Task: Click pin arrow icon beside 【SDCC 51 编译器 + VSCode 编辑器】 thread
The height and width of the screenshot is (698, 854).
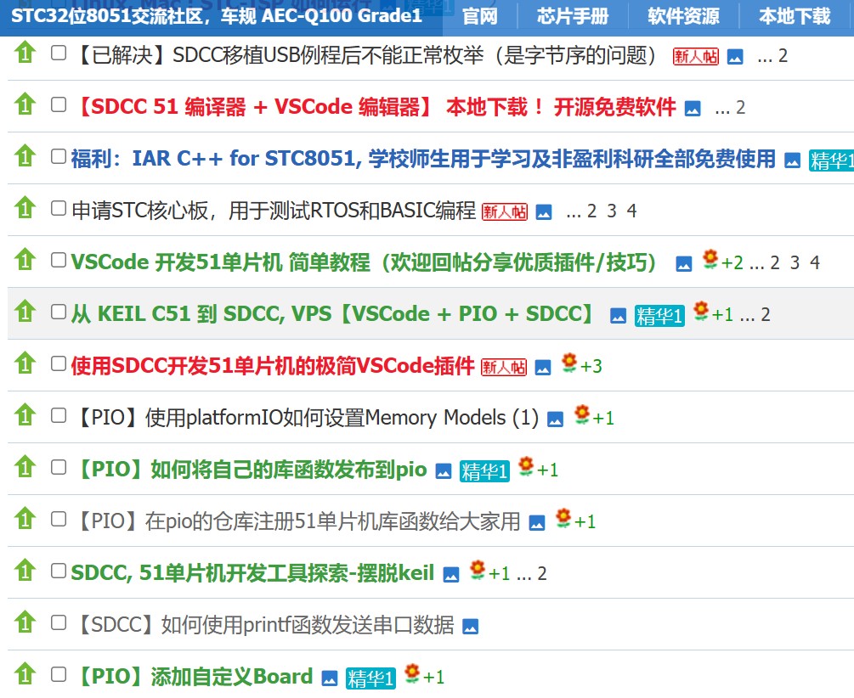Action: click(x=25, y=104)
